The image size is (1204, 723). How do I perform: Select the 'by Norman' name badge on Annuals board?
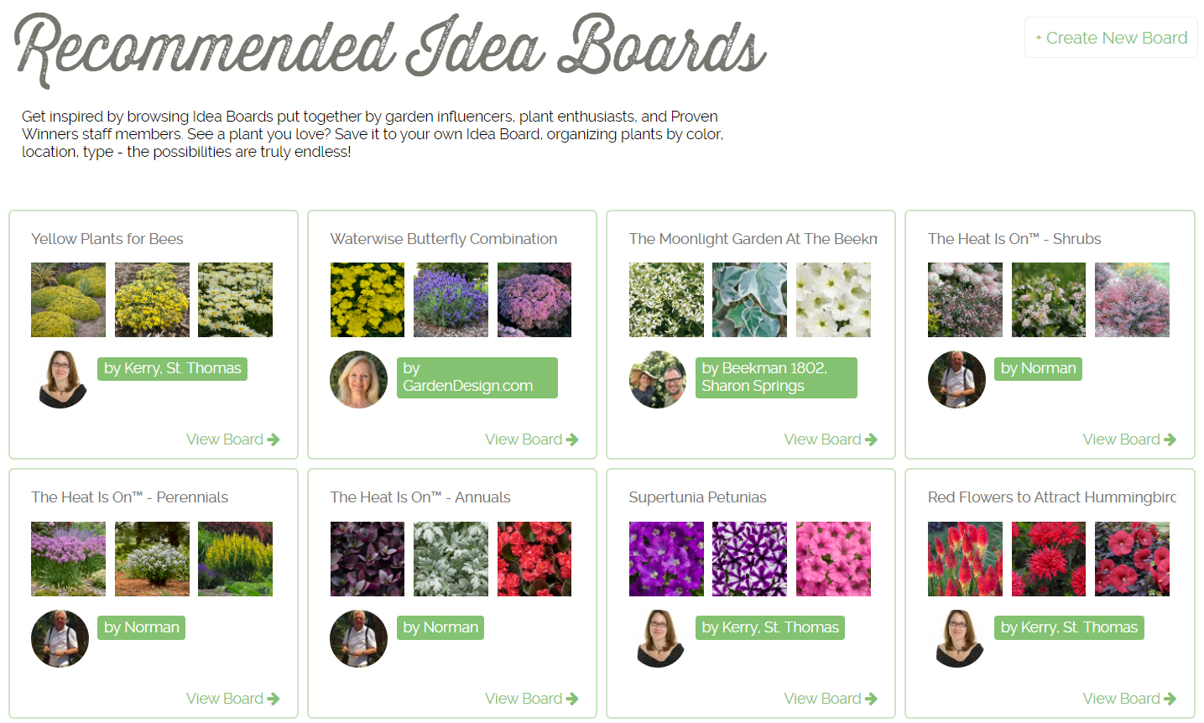coord(440,627)
